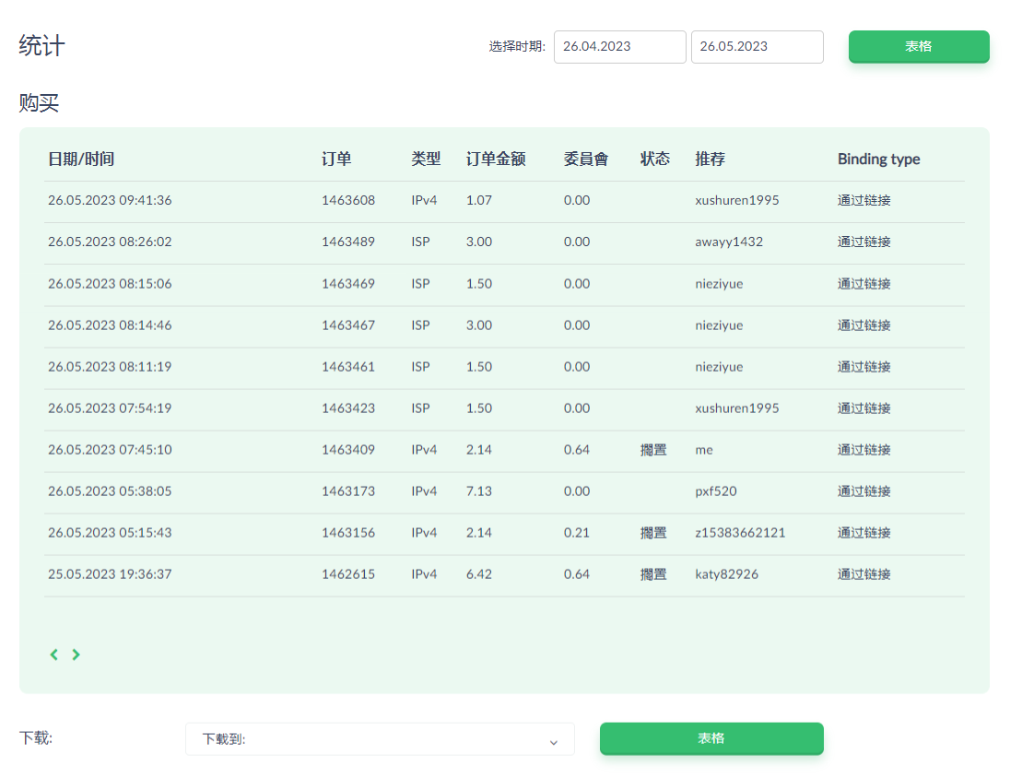The image size is (1022, 779).
Task: Select timestamp 26.05.2023 05:38:05
Action: 111,491
